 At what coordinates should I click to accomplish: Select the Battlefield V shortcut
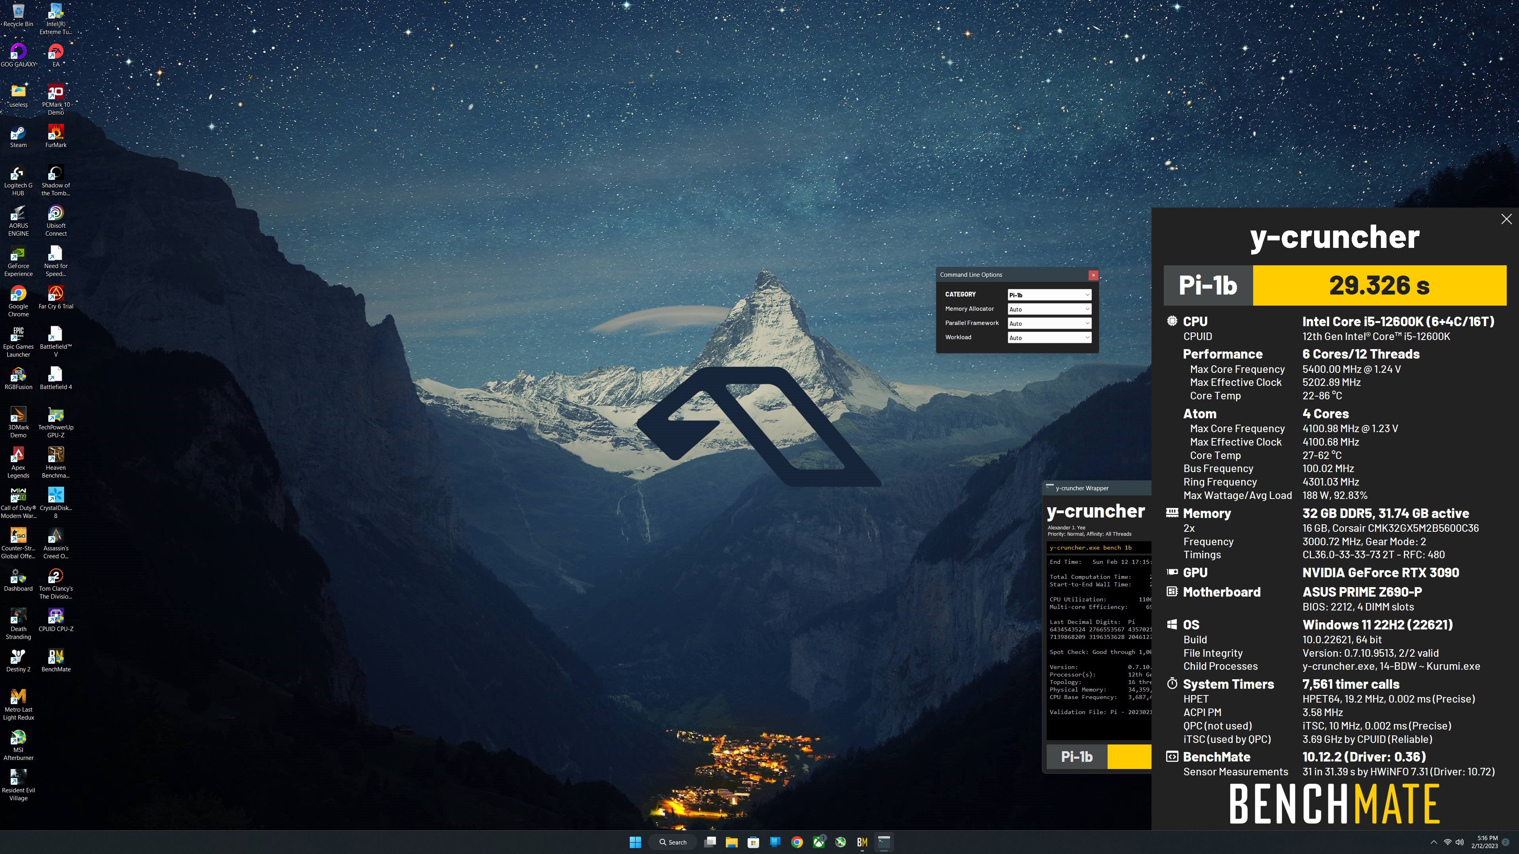pos(56,342)
